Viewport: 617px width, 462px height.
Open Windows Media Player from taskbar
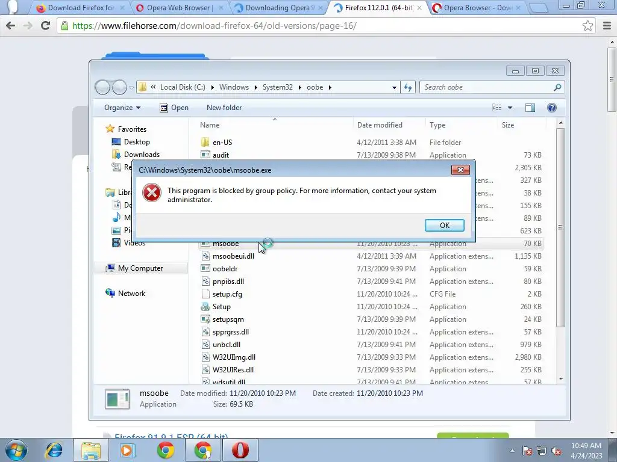pos(127,450)
